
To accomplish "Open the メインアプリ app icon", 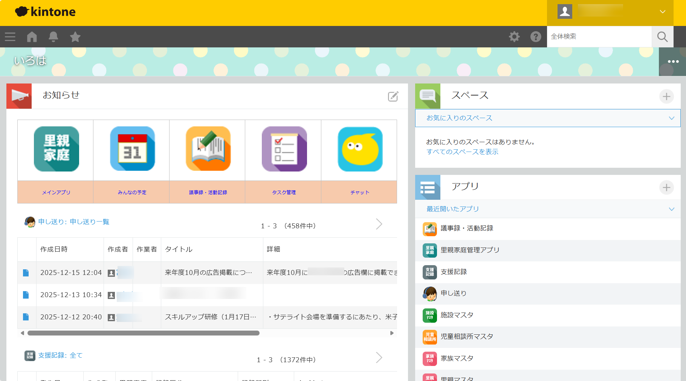I will tap(56, 149).
